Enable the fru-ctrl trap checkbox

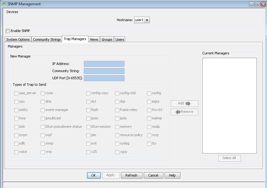click(149, 110)
